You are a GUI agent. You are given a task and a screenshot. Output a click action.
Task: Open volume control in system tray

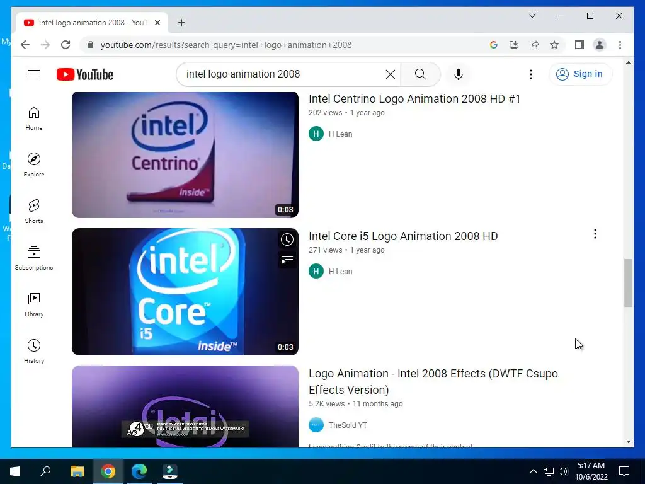coord(563,471)
